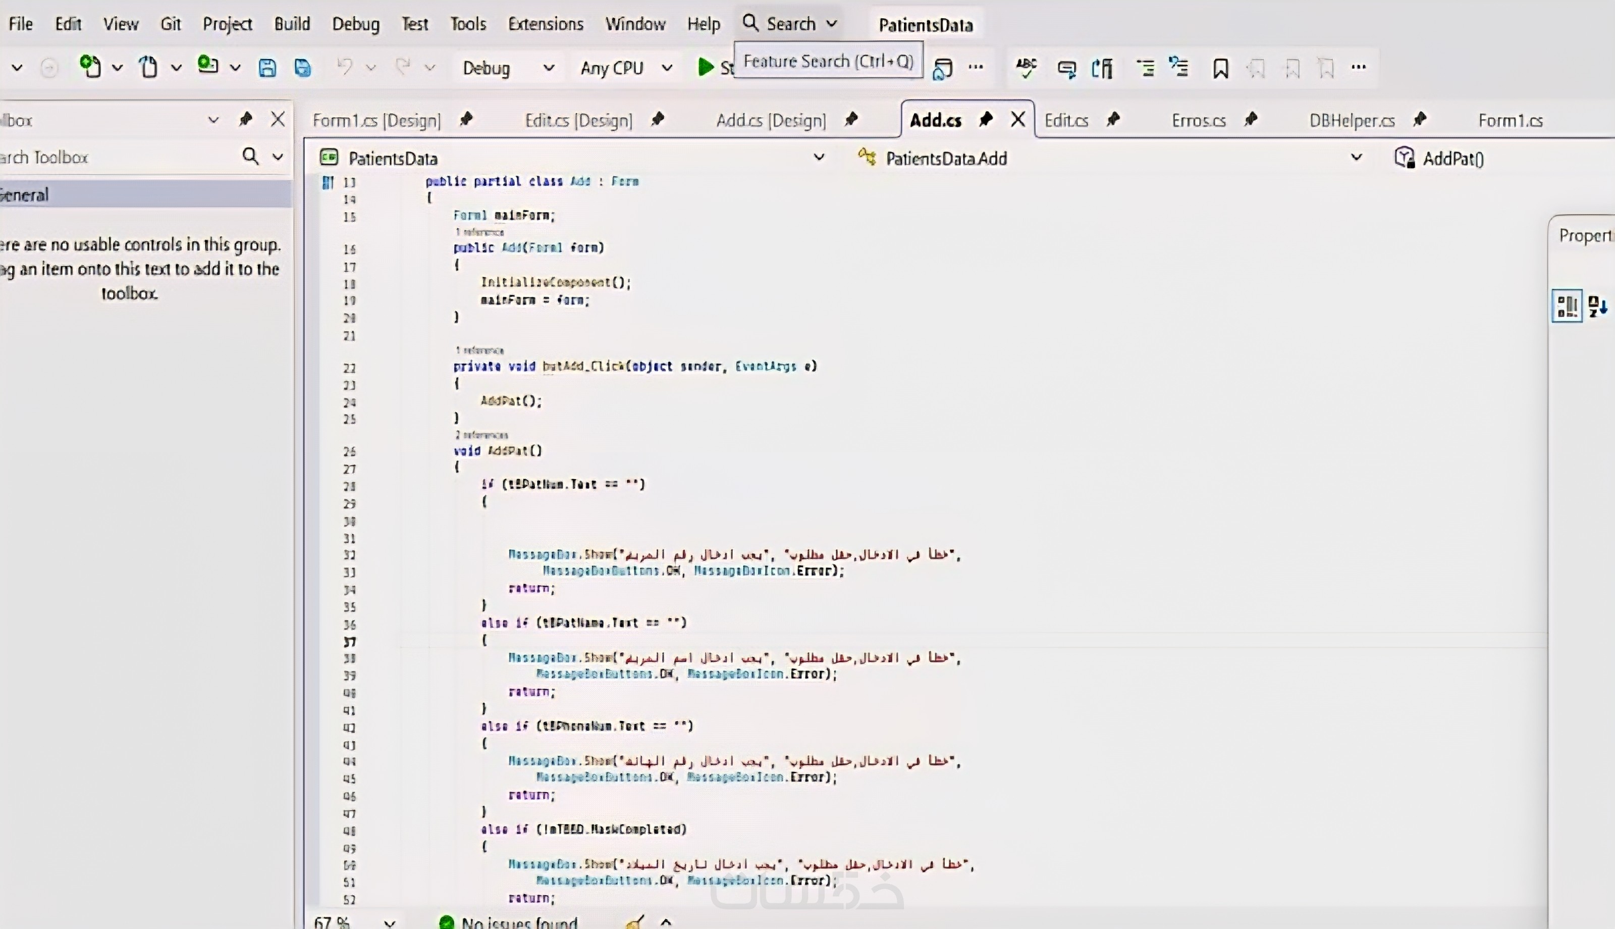Viewport: 1615px width, 929px height.
Task: Toggle pin on the DBHelper.cs tab
Action: tap(1420, 119)
